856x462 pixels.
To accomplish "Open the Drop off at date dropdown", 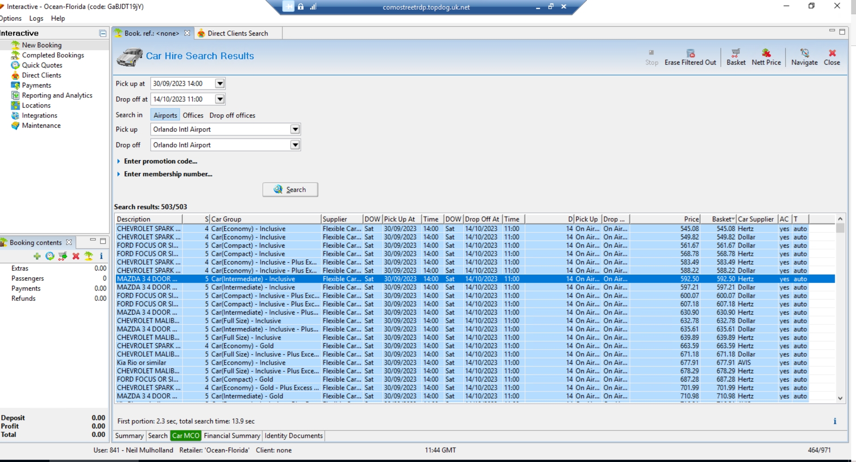I will pyautogui.click(x=220, y=99).
